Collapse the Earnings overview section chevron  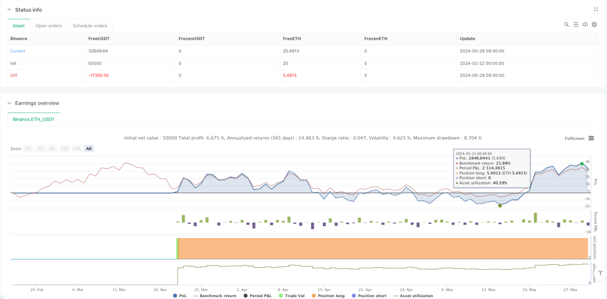pyautogui.click(x=10, y=103)
